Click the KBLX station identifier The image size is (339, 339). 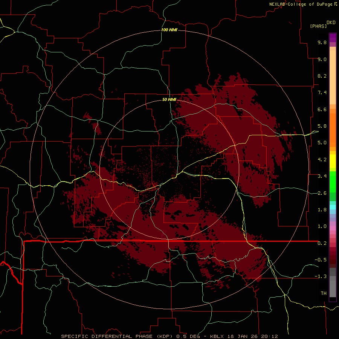coord(217,336)
